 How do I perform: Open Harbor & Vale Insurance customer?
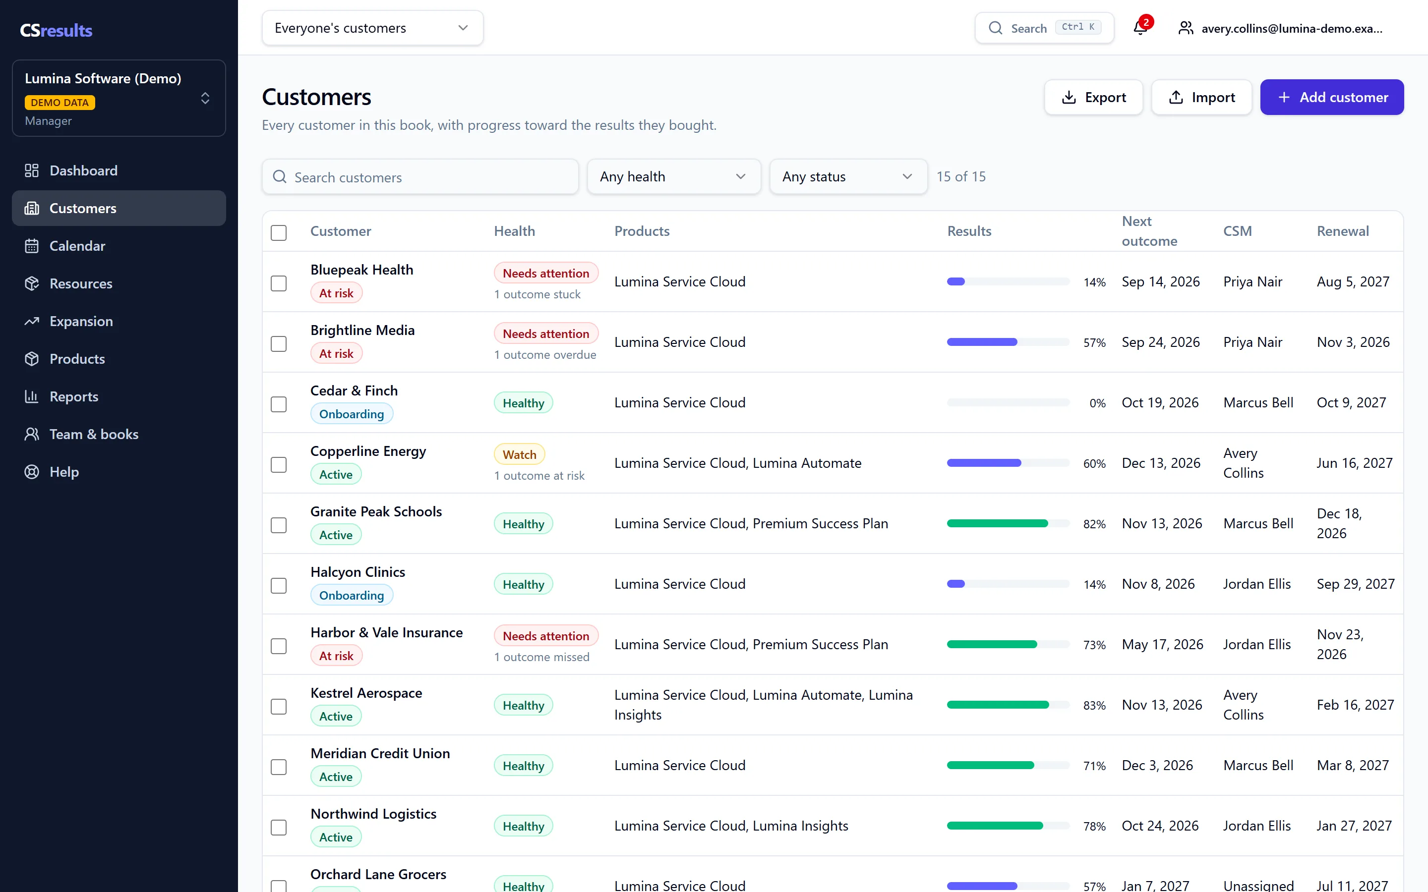387,632
